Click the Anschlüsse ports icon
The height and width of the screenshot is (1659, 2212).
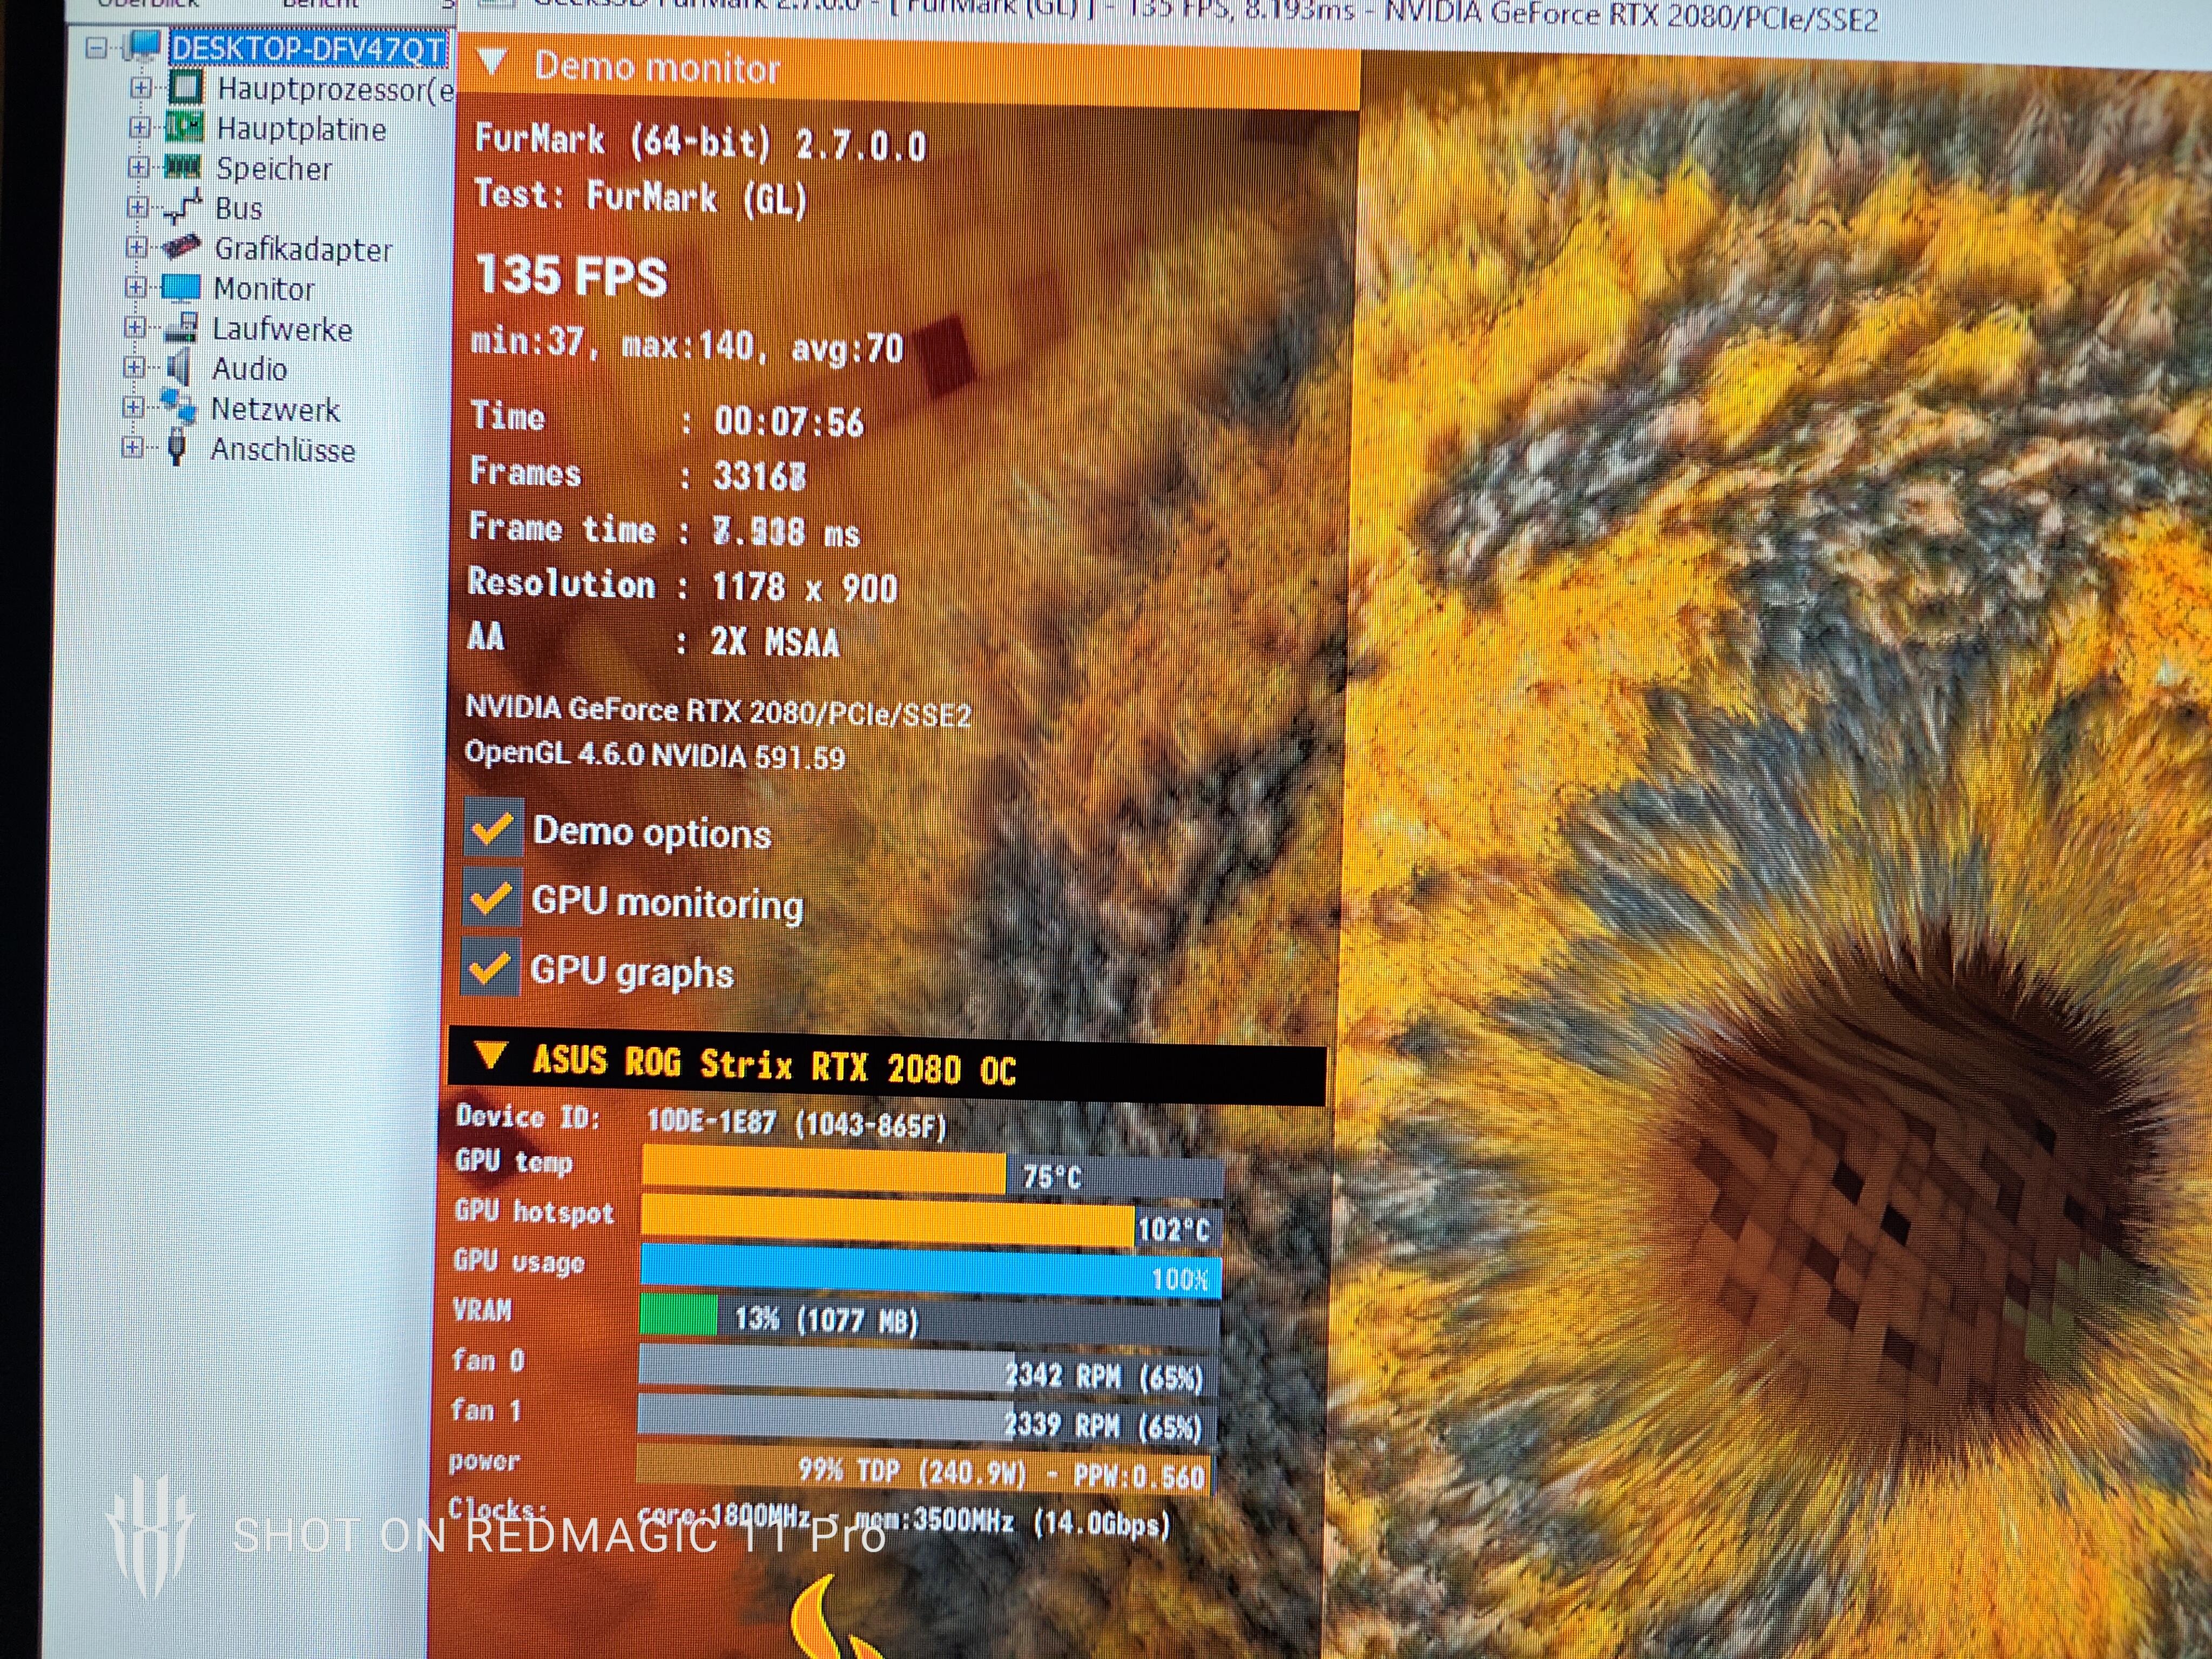[177, 447]
